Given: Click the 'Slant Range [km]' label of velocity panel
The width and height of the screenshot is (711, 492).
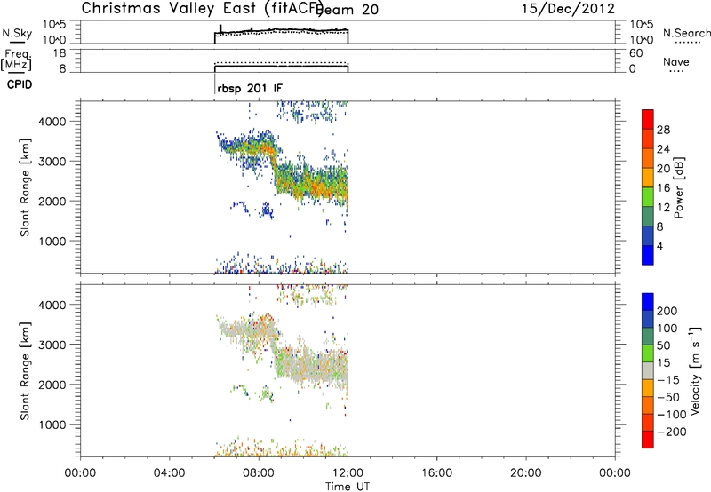Looking at the screenshot, I should click(25, 371).
